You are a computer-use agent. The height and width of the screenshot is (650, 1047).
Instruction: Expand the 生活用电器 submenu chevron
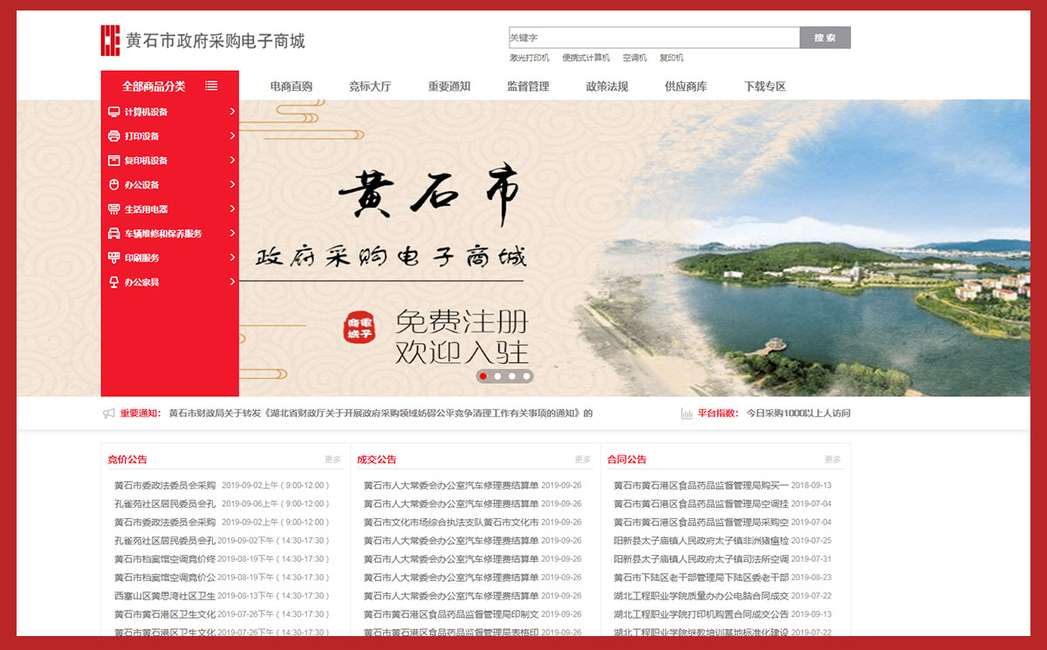232,209
